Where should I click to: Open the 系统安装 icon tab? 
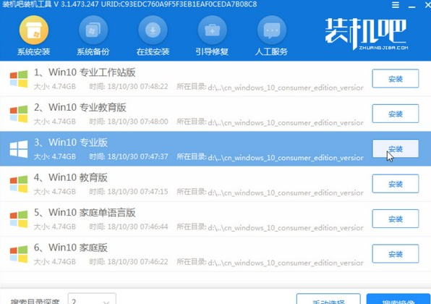(34, 30)
